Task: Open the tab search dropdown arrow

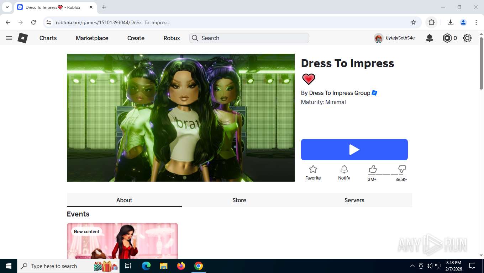Action: coord(7,7)
